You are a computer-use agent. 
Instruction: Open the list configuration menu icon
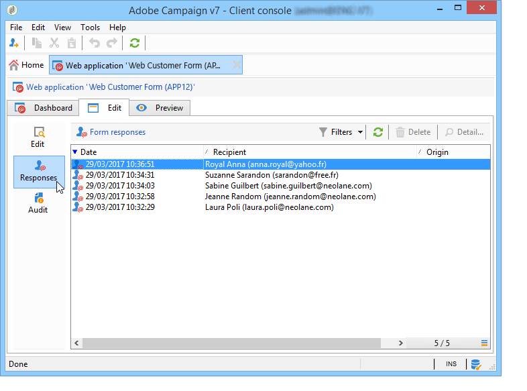484,343
